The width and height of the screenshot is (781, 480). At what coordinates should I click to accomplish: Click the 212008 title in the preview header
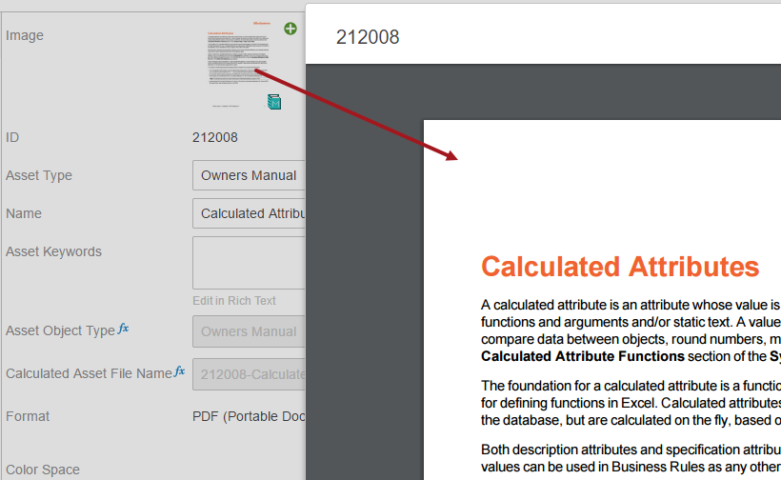tap(368, 37)
